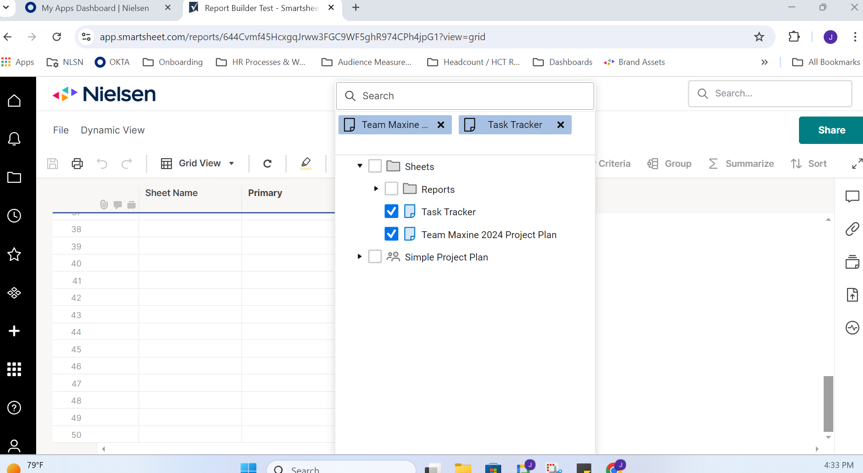This screenshot has width=863, height=473.
Task: Click the Redo arrow in toolbar
Action: click(127, 164)
